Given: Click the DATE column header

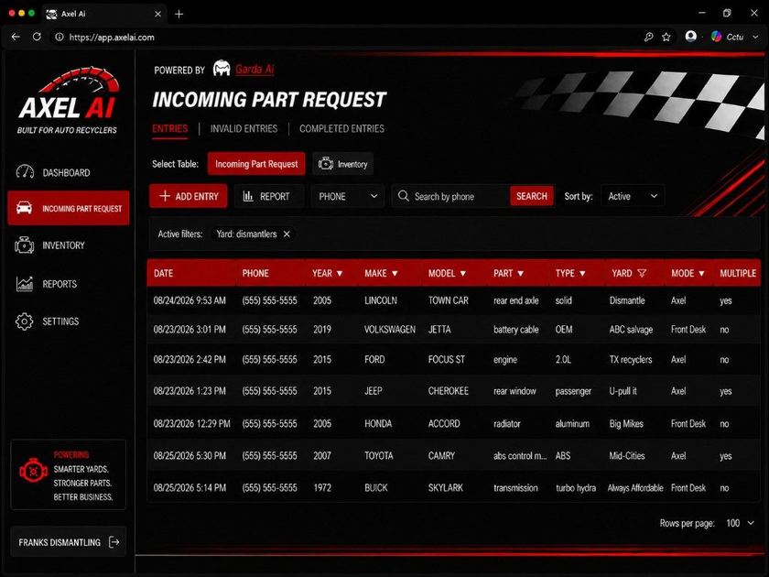Looking at the screenshot, I should [163, 273].
